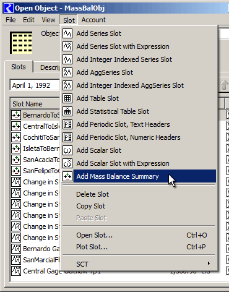Open the File menu

11,20
